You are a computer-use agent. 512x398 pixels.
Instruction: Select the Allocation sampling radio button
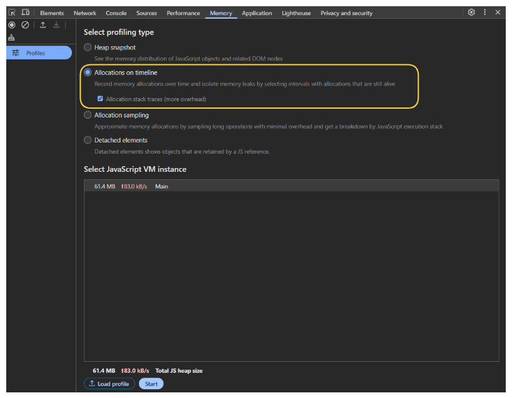pyautogui.click(x=88, y=115)
